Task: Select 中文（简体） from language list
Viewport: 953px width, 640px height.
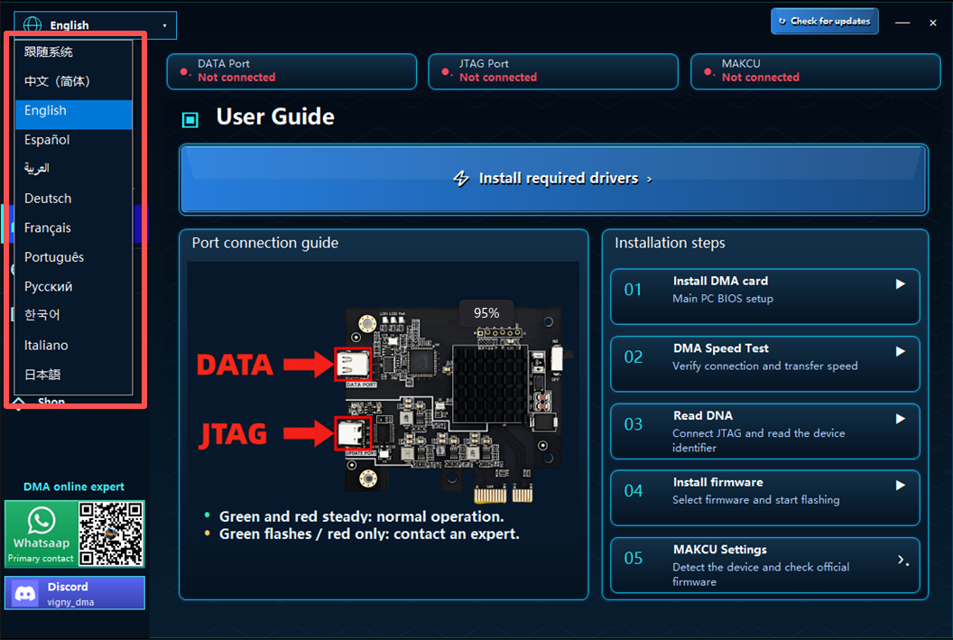Action: [73, 81]
